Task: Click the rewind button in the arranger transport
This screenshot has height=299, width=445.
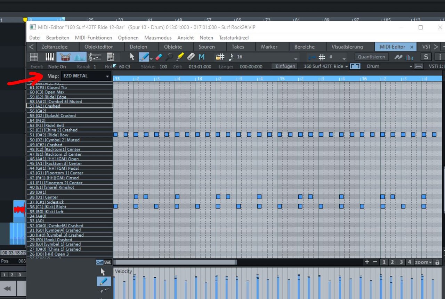Action: click(8, 289)
